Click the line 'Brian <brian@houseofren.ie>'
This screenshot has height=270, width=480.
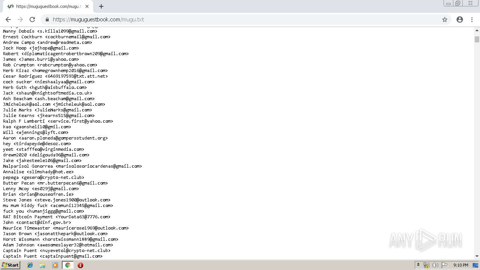(x=38, y=194)
